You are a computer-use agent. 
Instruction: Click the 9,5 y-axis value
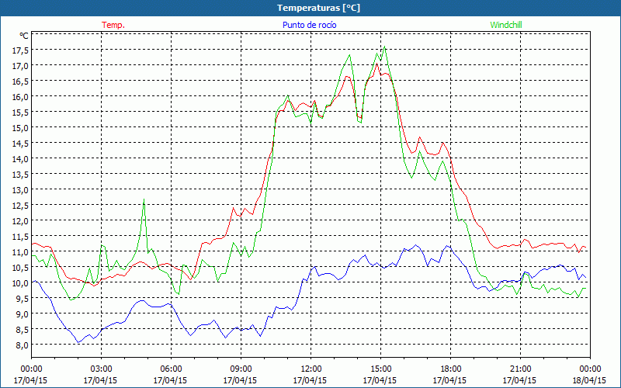22,298
